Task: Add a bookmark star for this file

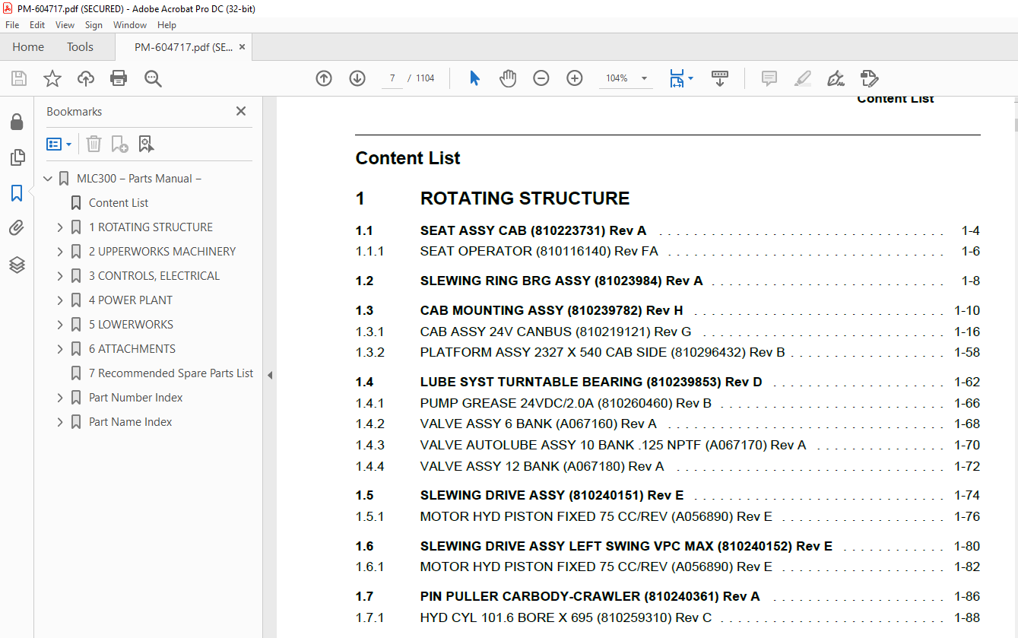Action: click(x=52, y=78)
